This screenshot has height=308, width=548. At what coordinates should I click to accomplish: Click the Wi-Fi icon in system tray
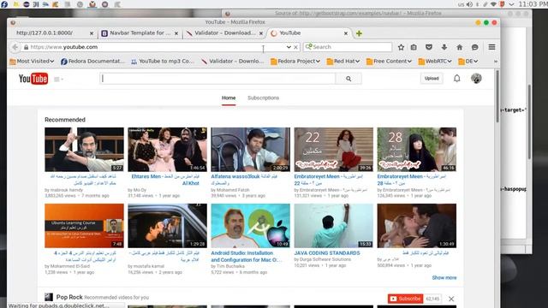tap(493, 4)
